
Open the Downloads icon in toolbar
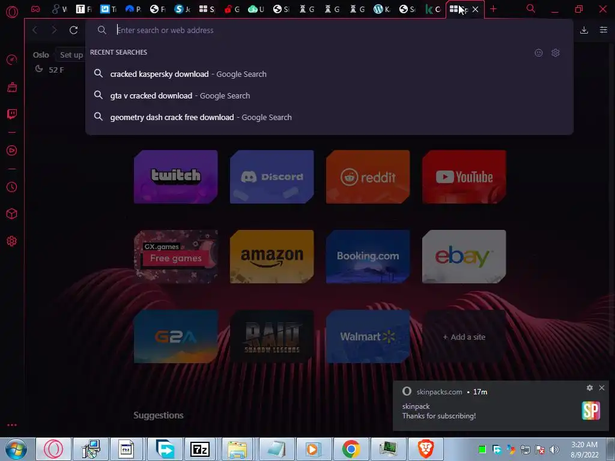pyautogui.click(x=584, y=30)
